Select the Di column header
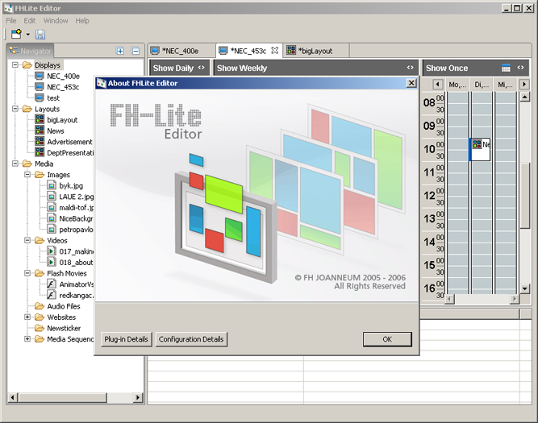The width and height of the screenshot is (538, 423). pos(482,85)
